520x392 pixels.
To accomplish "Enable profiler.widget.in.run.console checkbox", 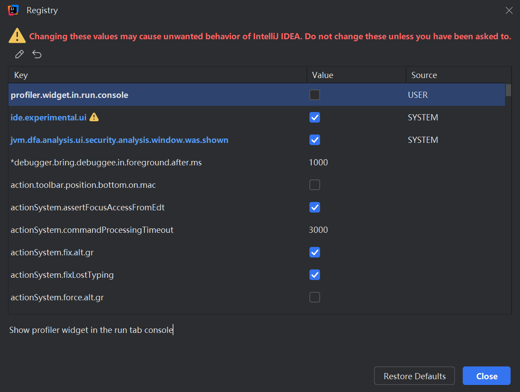I will pyautogui.click(x=315, y=95).
